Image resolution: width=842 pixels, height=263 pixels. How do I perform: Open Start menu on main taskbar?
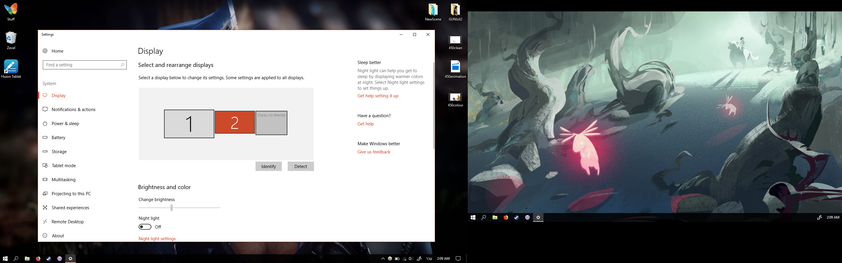click(5, 258)
